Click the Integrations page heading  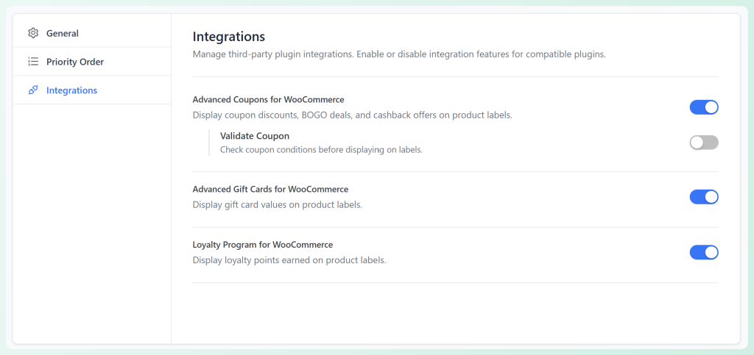tap(229, 37)
